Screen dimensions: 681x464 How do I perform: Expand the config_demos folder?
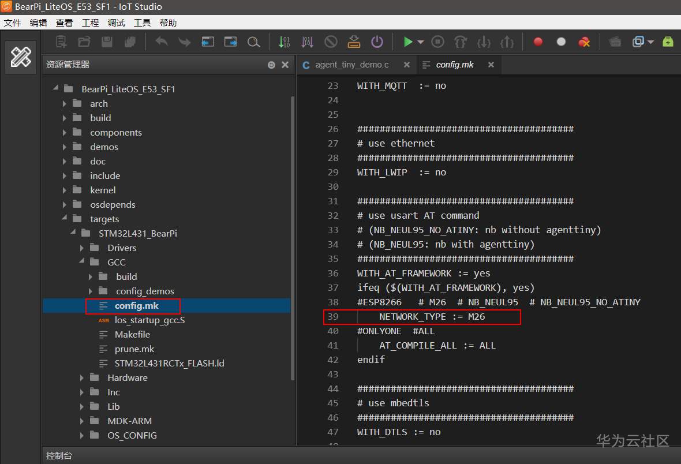91,291
